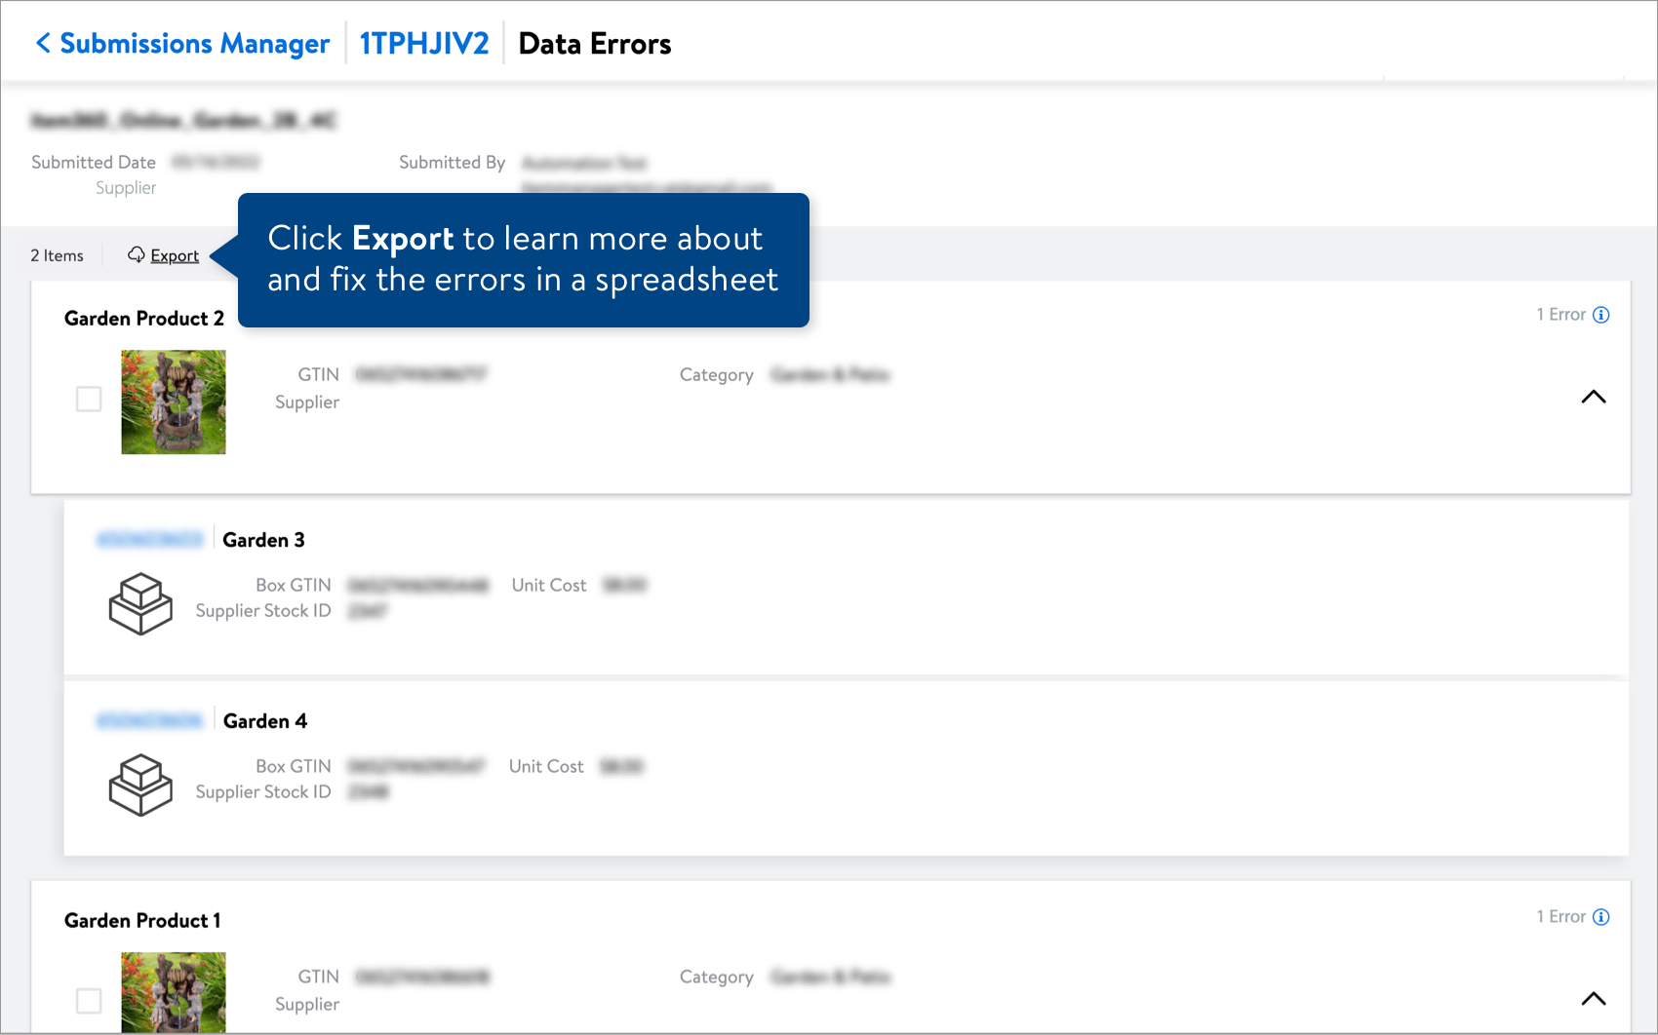Screen dimensions: 1658x1035
Task: Select the Garden Product 2 row checkbox
Action: coord(89,399)
